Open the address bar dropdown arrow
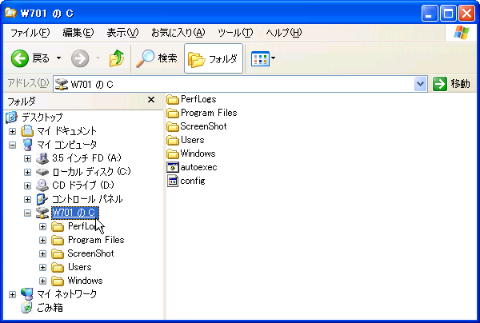 tap(421, 83)
